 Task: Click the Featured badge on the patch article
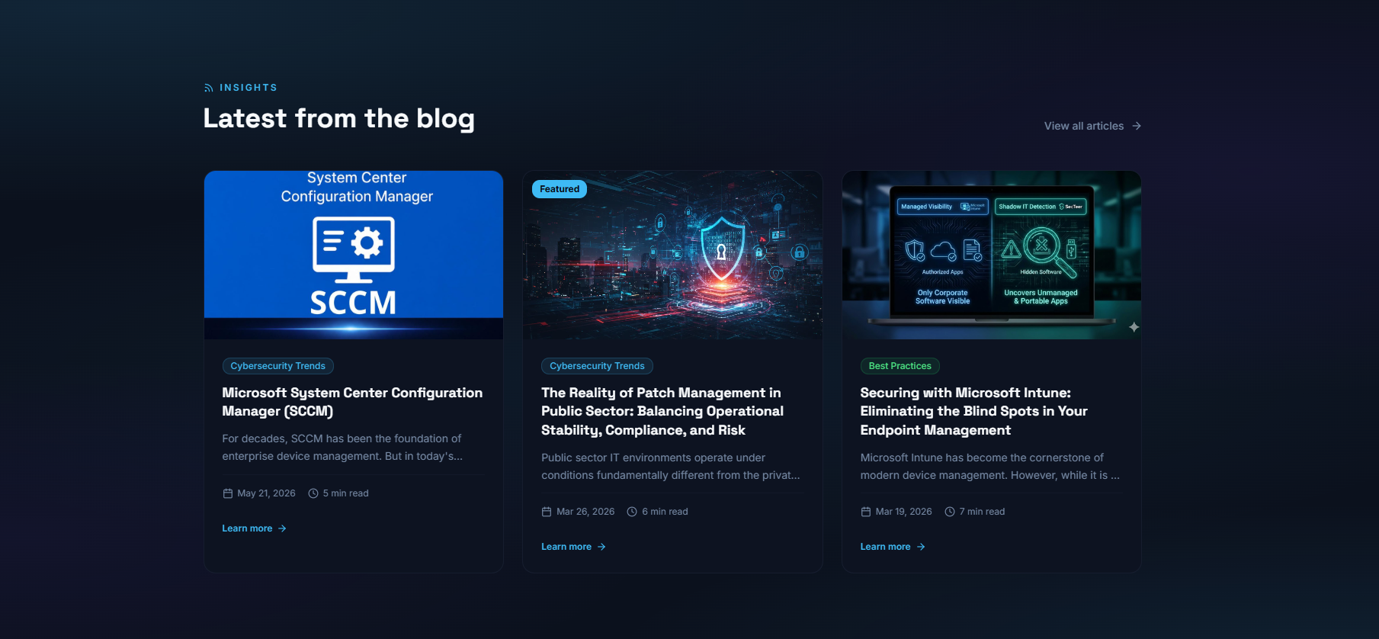560,189
